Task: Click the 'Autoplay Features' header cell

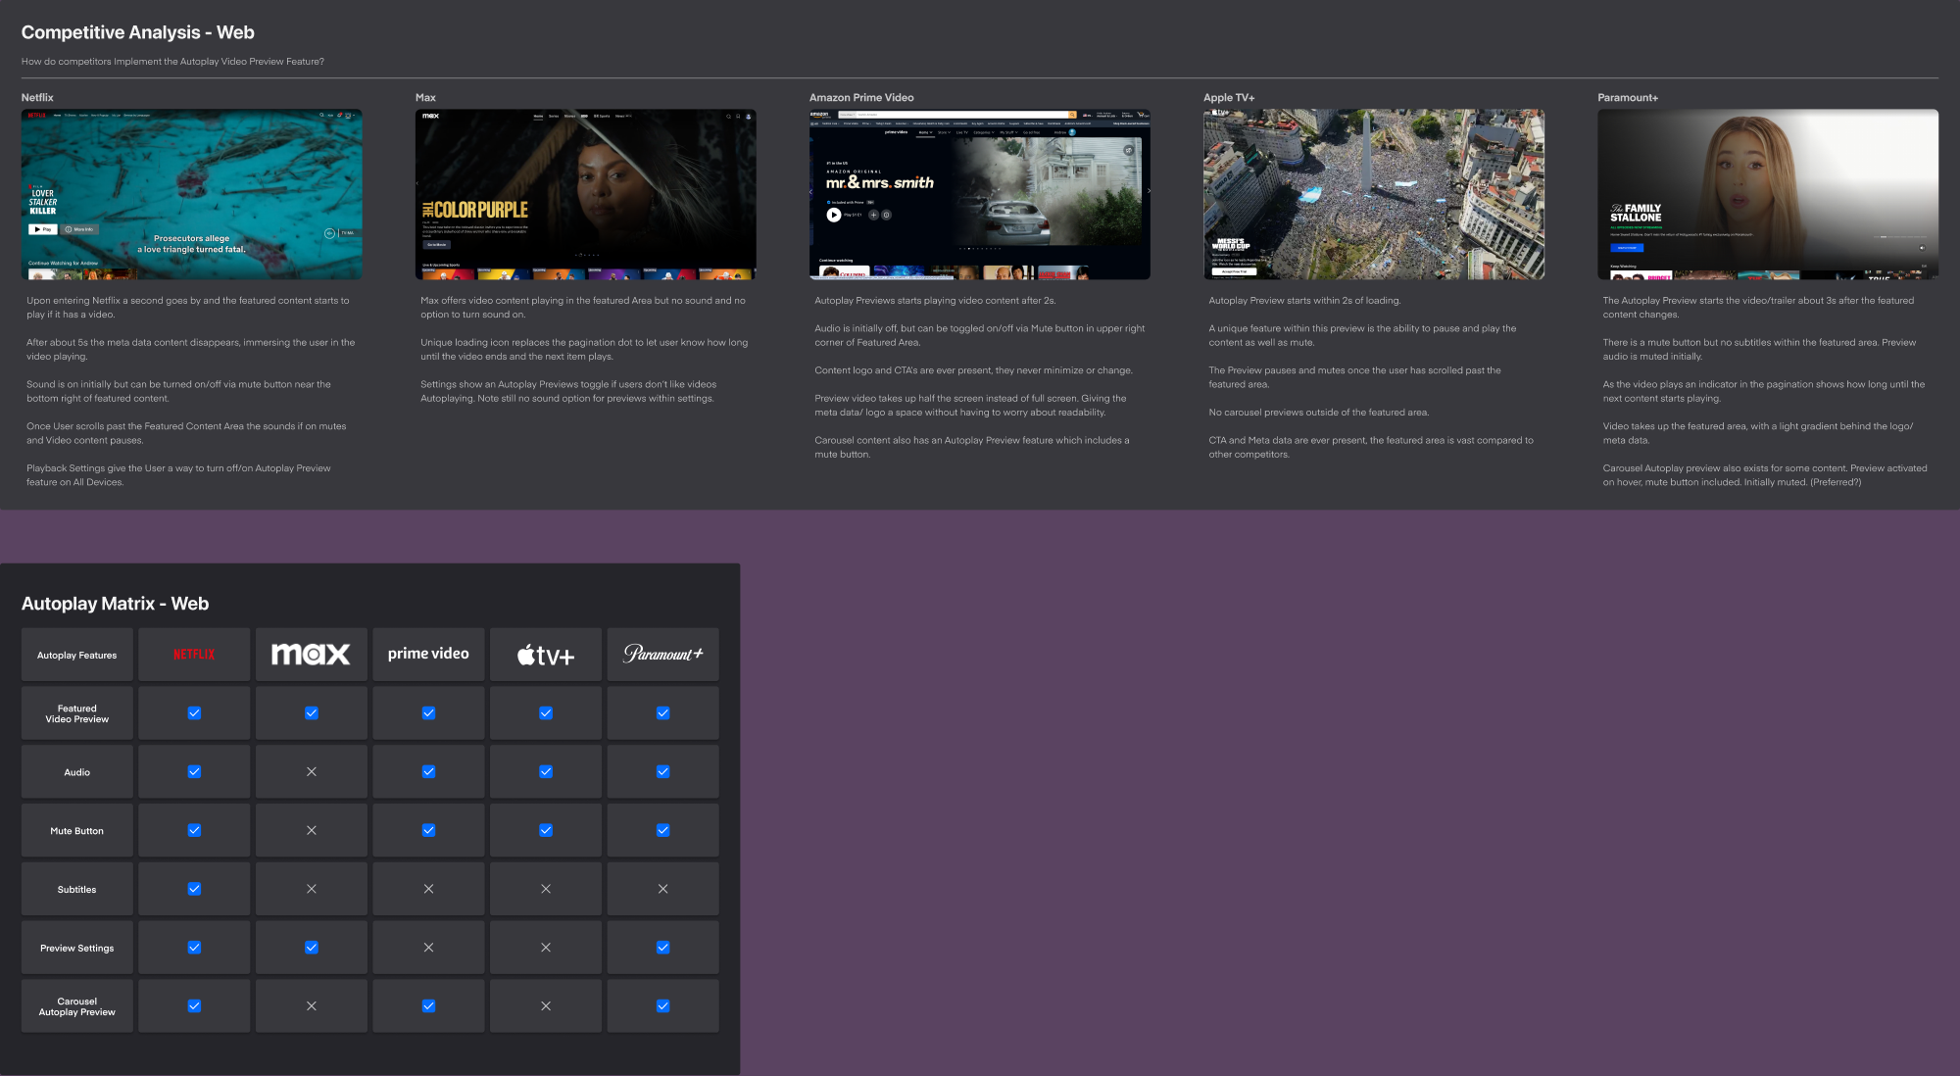Action: point(77,655)
